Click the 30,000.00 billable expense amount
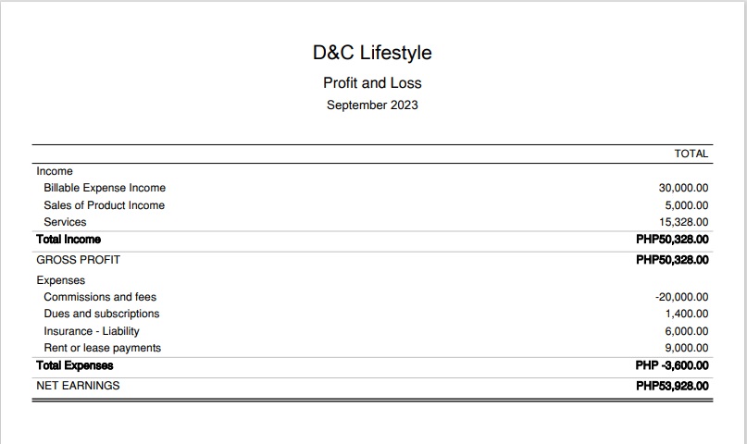Viewport: 747px width, 444px height. click(683, 188)
